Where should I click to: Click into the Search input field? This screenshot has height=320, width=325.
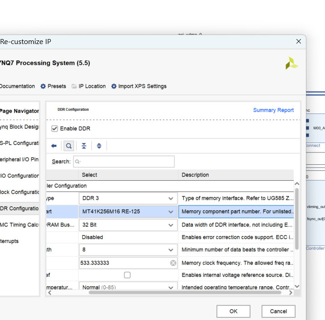(x=124, y=162)
